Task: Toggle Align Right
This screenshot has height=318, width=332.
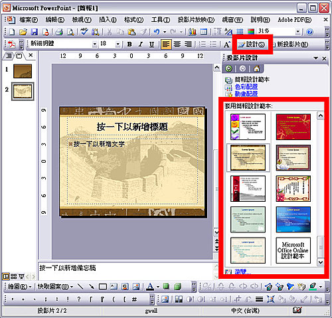Action: [x=188, y=44]
